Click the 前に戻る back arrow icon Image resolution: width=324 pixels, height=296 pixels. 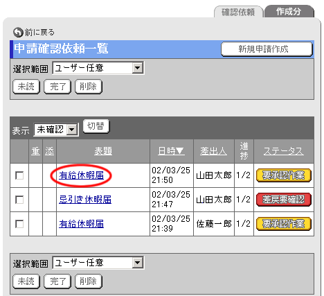pyautogui.click(x=18, y=33)
